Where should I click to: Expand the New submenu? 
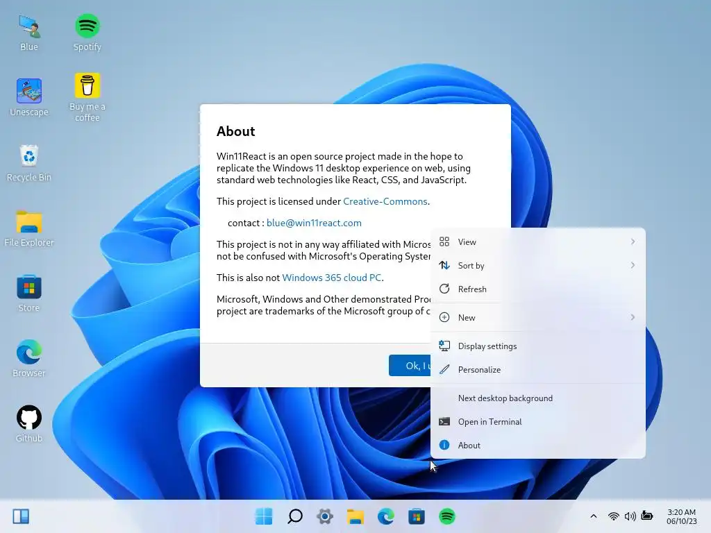click(x=538, y=318)
